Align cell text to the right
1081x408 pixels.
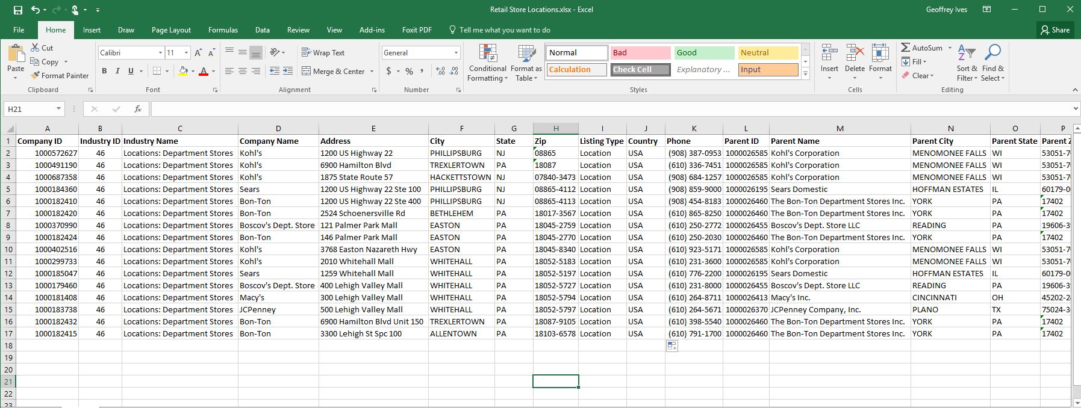[x=256, y=71]
